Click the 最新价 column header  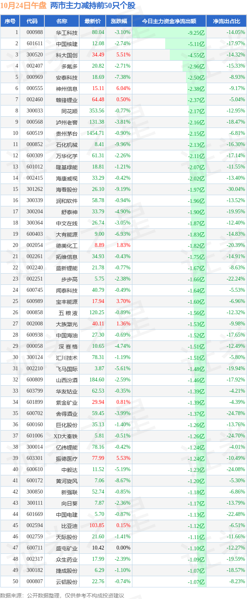pyautogui.click(x=93, y=21)
